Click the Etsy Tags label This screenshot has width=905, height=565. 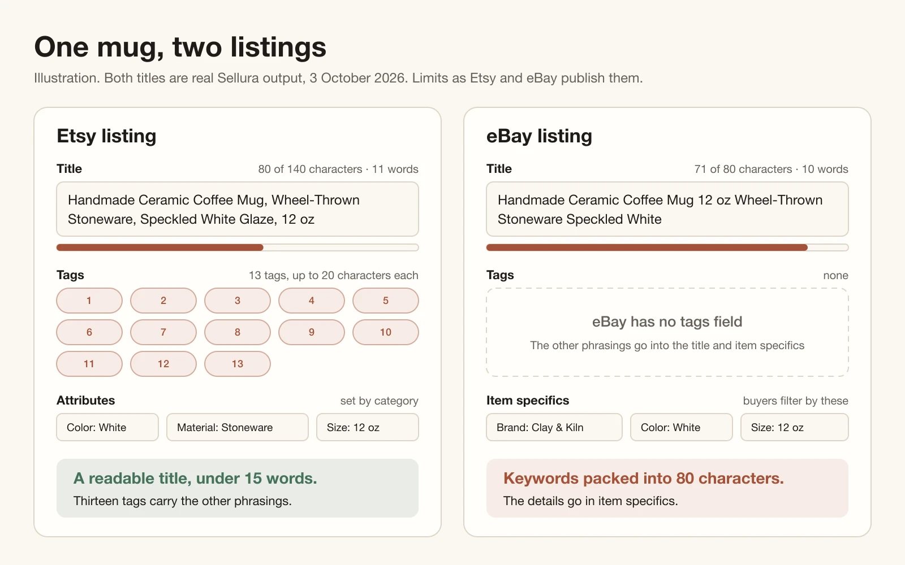click(x=70, y=275)
